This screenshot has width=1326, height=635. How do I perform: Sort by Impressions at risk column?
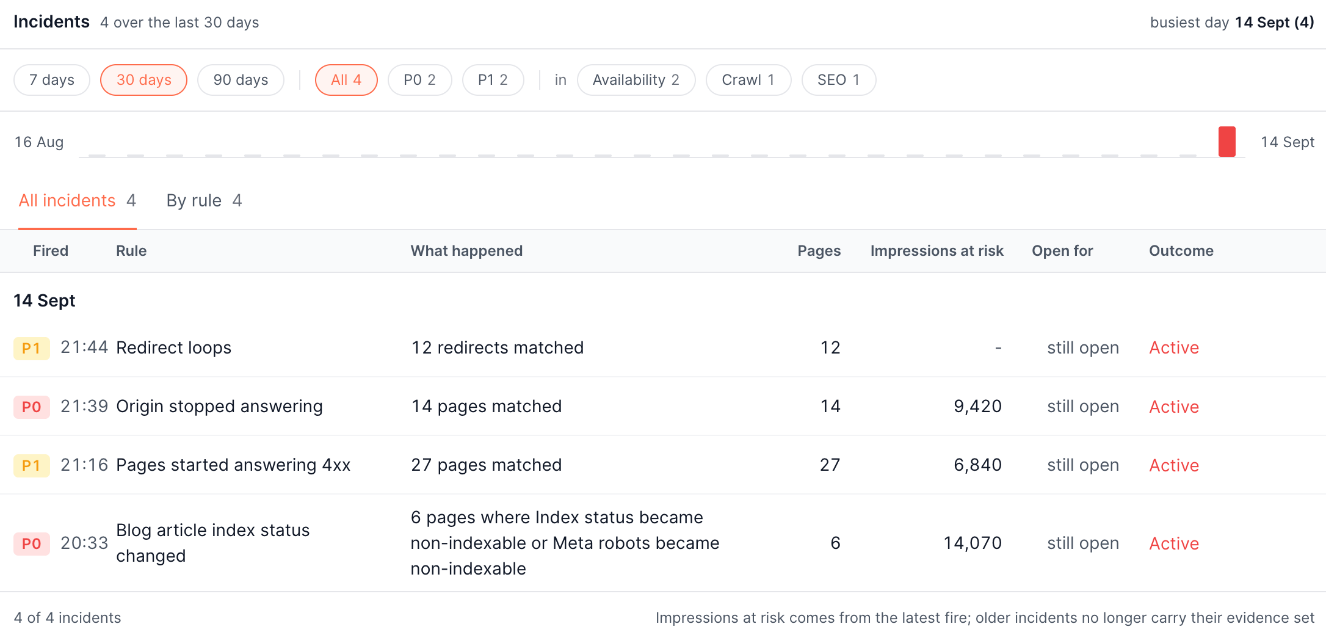pos(937,251)
